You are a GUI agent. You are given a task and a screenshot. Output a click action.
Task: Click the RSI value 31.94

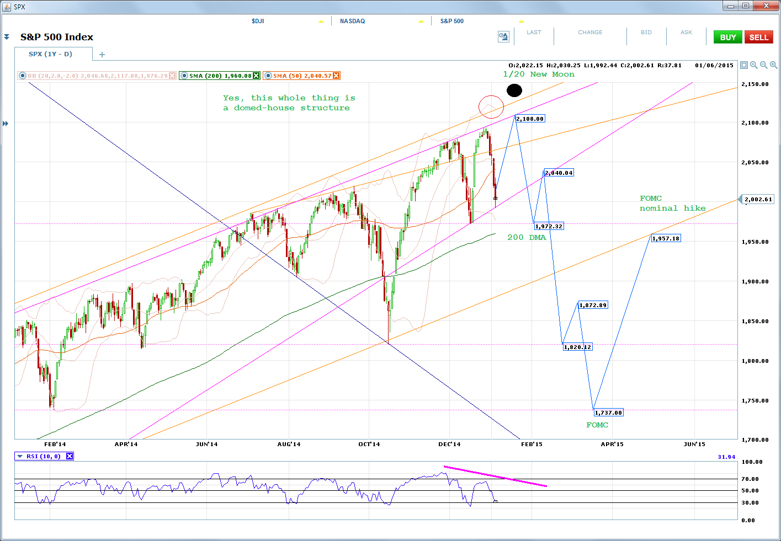click(x=726, y=457)
